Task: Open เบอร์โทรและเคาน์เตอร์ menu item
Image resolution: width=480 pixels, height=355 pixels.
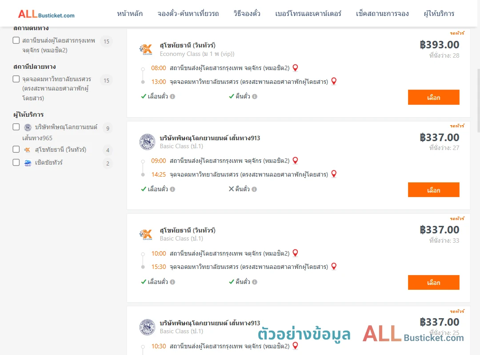Action: [308, 14]
